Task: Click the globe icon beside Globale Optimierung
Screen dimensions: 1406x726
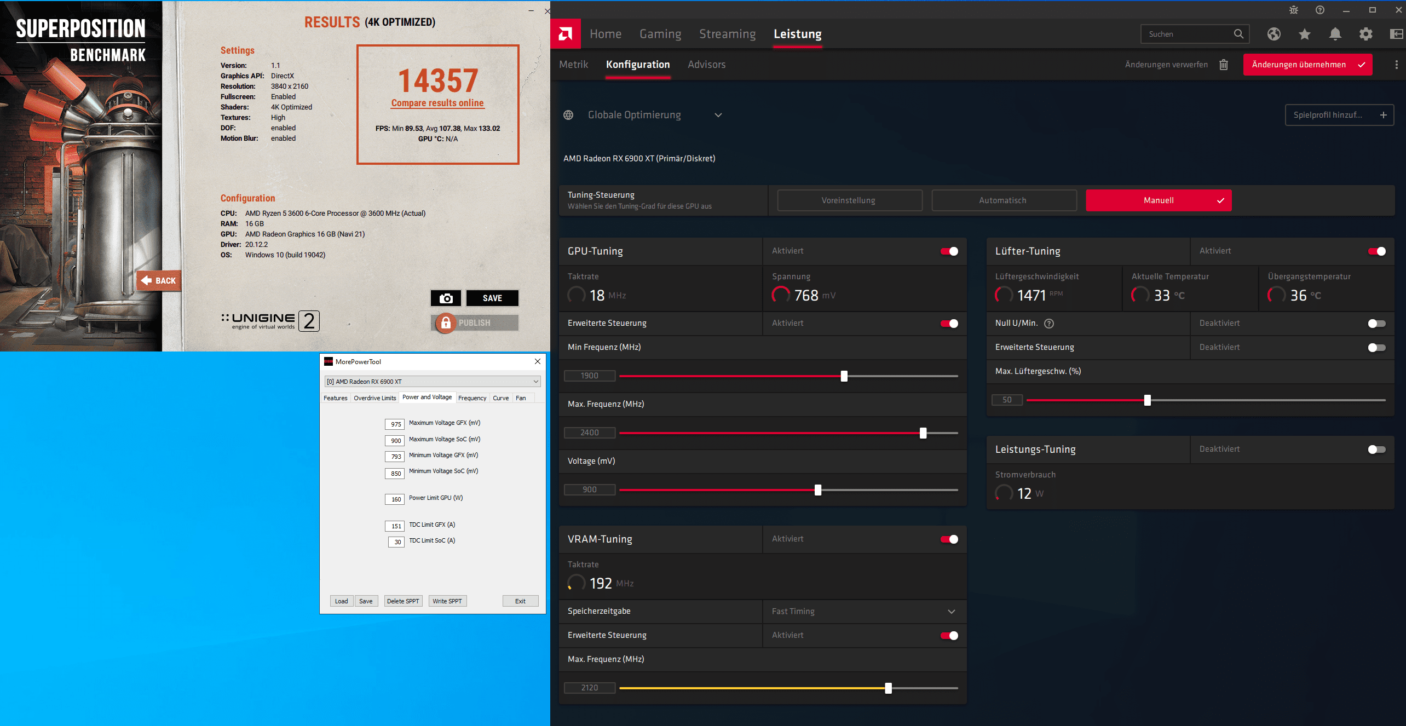Action: [x=568, y=115]
